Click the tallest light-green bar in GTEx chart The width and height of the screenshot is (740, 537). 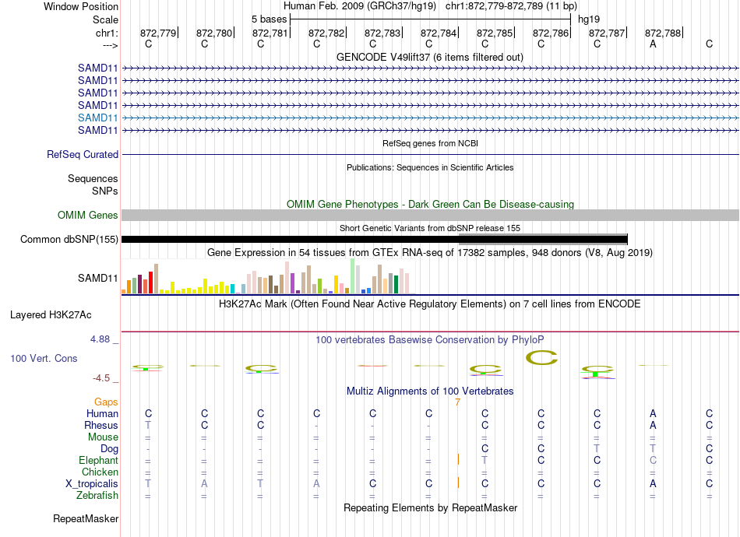click(353, 276)
